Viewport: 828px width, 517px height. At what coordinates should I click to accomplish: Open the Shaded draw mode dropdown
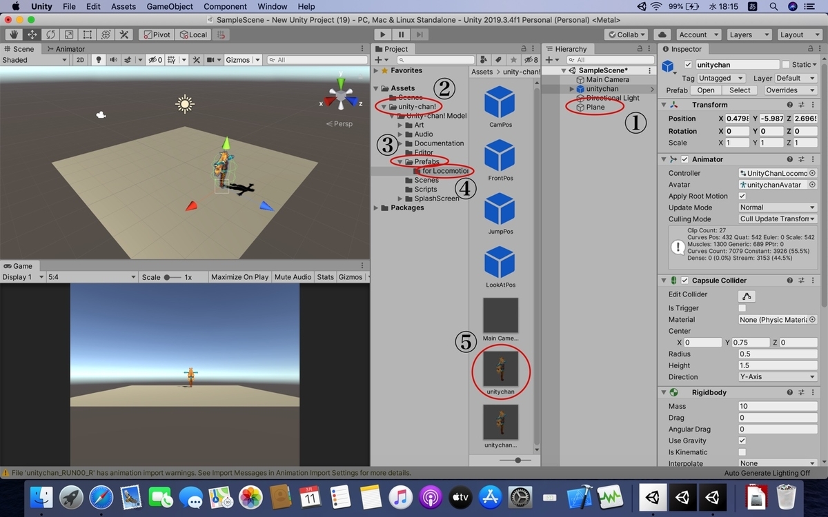(x=34, y=60)
